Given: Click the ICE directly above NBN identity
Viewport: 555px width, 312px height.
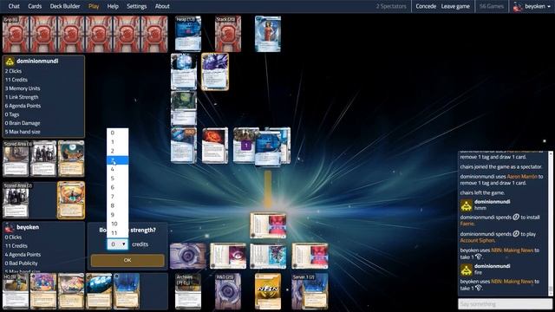Looking at the screenshot, I should (x=268, y=256).
